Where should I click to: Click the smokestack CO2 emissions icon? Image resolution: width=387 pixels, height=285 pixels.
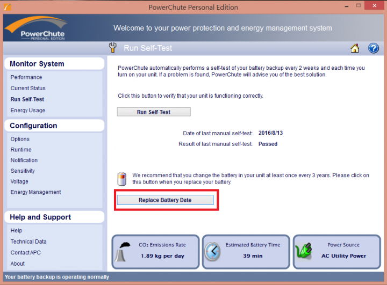[122, 252]
